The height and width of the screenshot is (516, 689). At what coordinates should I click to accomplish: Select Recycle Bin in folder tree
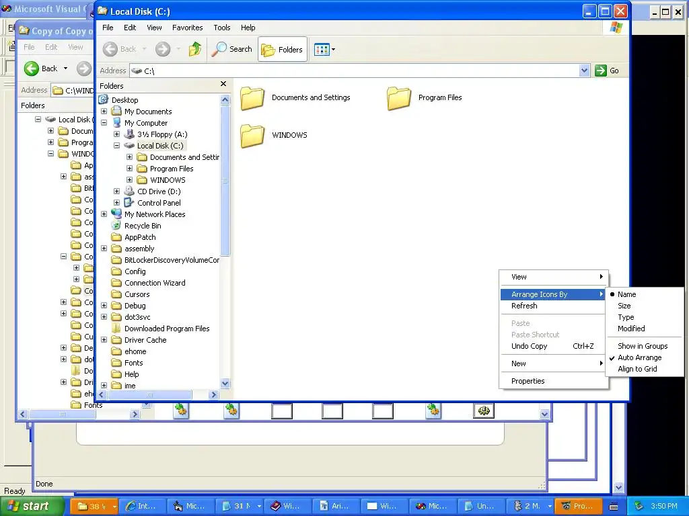(143, 226)
